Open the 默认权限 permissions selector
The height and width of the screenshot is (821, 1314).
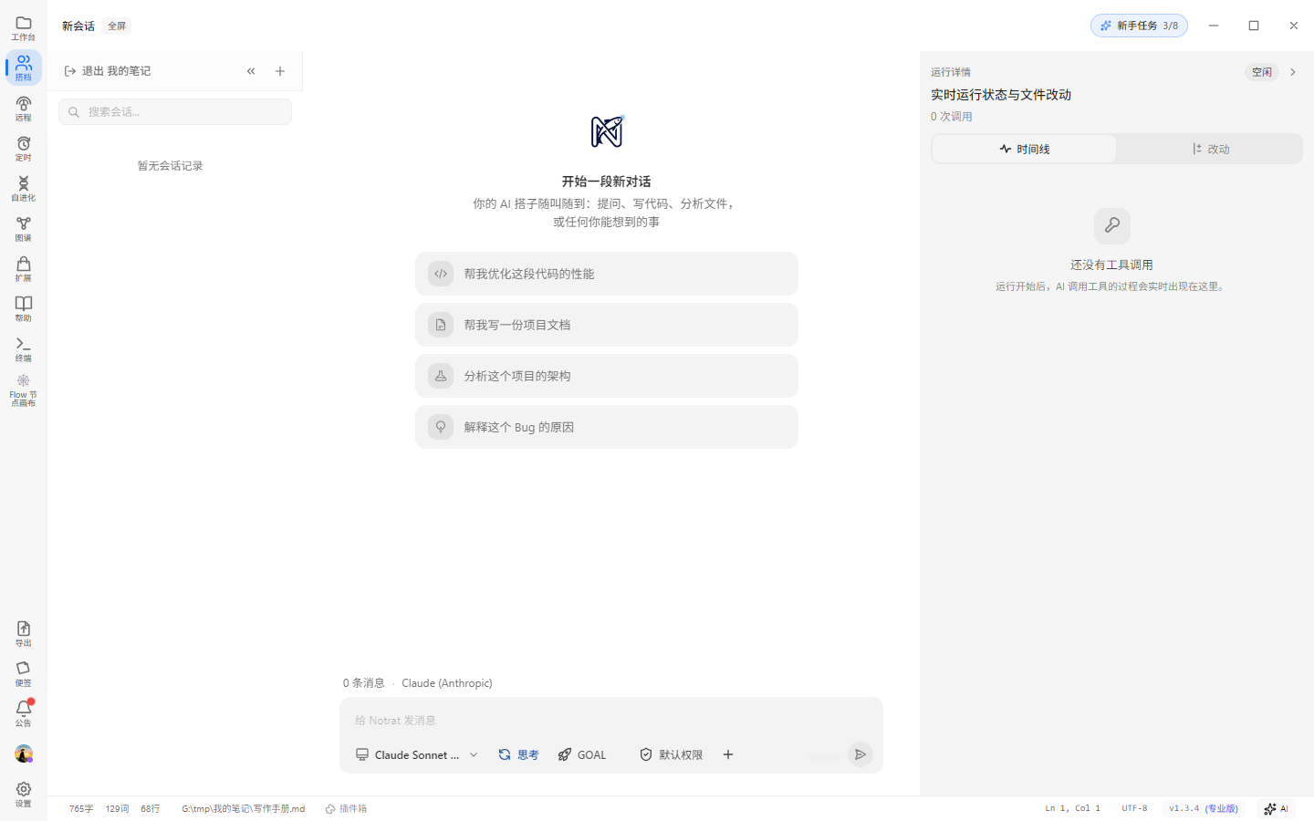coord(671,754)
